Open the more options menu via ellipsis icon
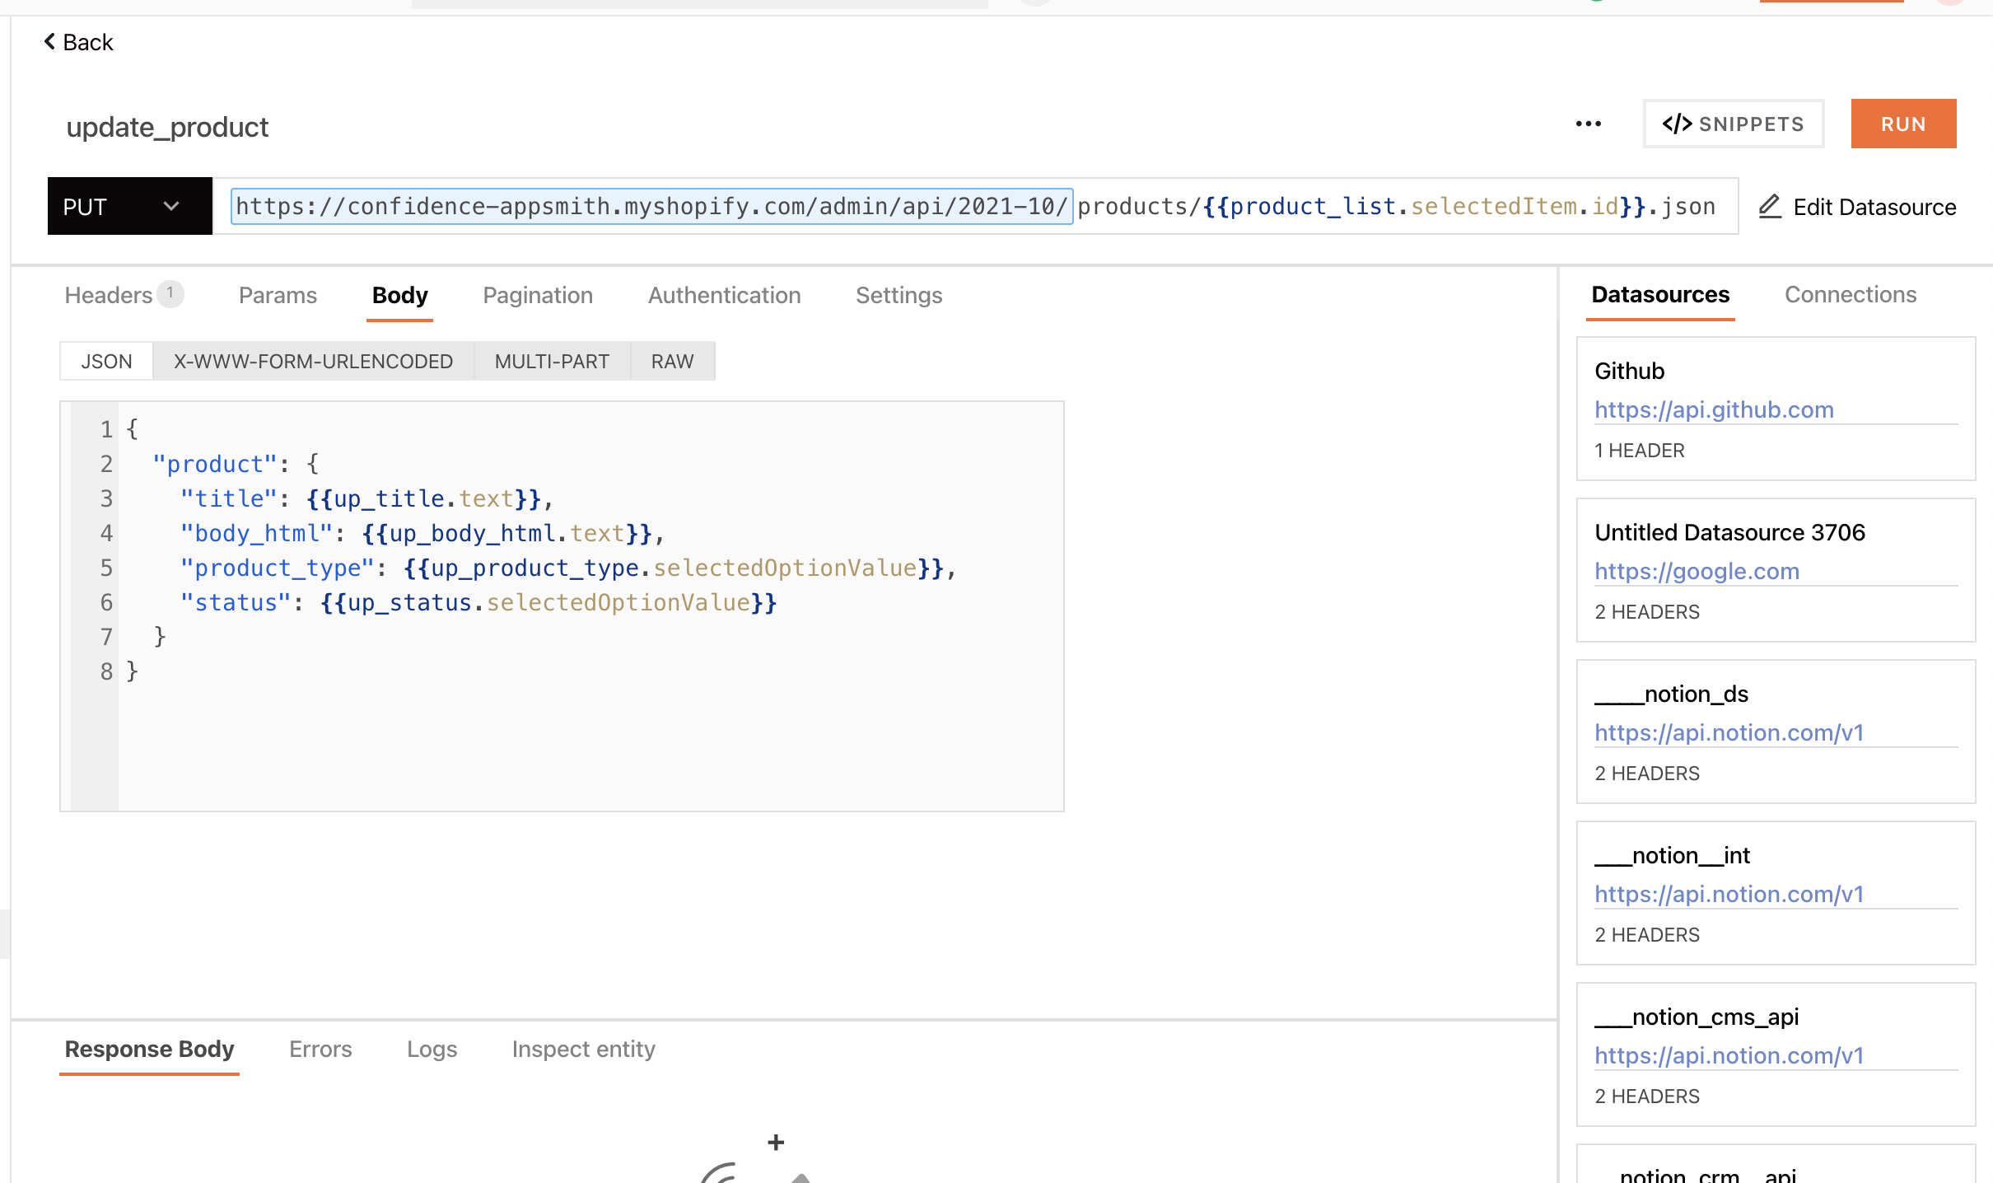The width and height of the screenshot is (1993, 1183). pyautogui.click(x=1588, y=124)
